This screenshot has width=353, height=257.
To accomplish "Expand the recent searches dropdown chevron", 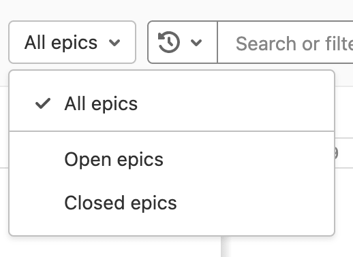I will 196,42.
